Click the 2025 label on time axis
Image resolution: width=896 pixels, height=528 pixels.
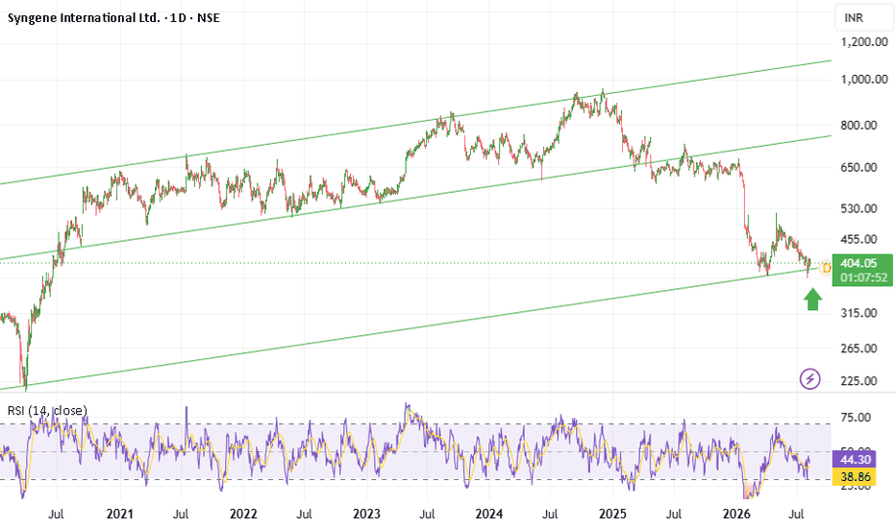(x=613, y=515)
